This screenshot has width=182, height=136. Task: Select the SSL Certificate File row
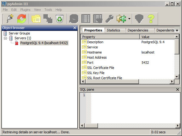click(128, 68)
